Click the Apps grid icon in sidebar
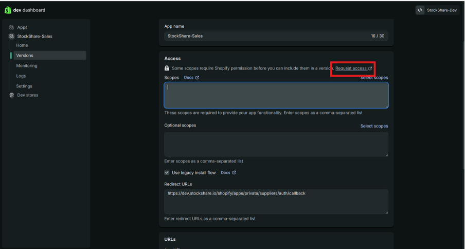Screen dimensions: 465x249 (x=11, y=27)
